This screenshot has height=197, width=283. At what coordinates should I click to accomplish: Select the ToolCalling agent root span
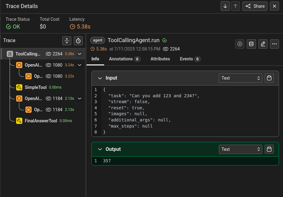(43, 54)
